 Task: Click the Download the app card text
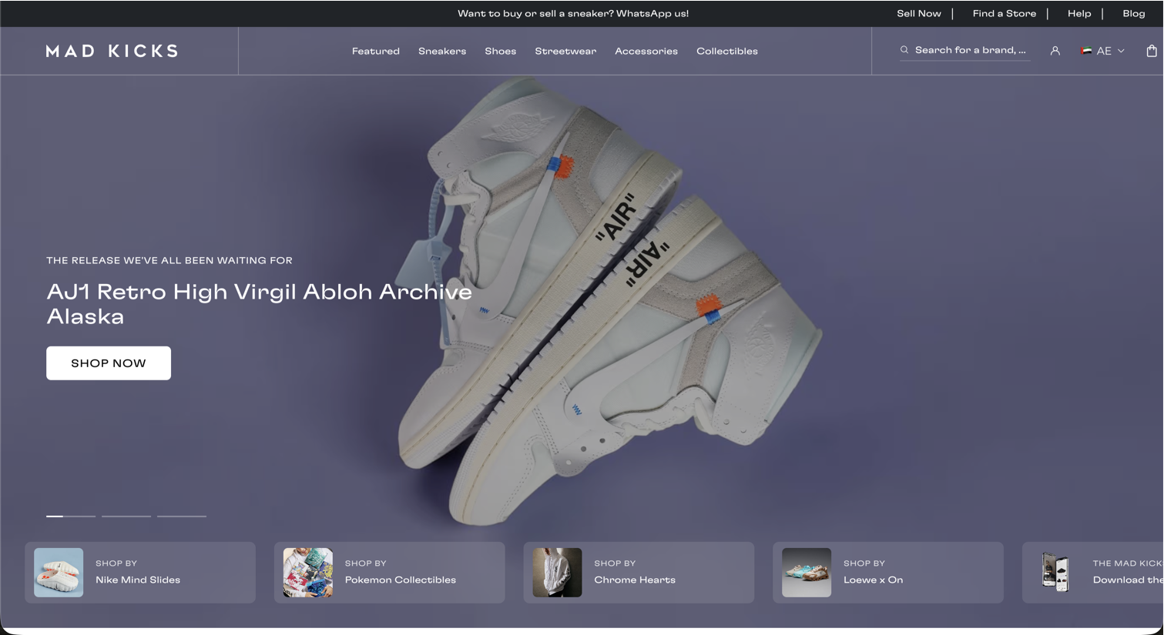(x=1128, y=572)
